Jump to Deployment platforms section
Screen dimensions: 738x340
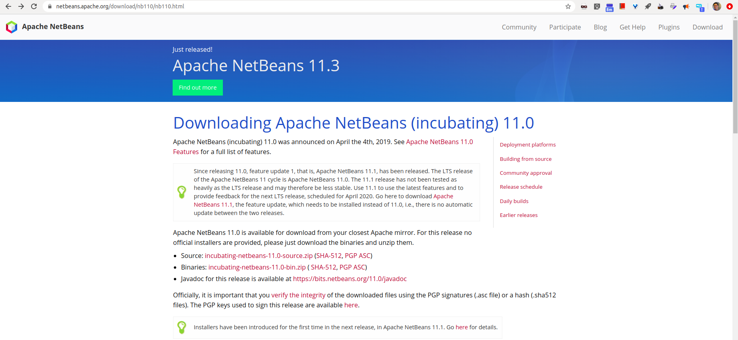coord(527,145)
